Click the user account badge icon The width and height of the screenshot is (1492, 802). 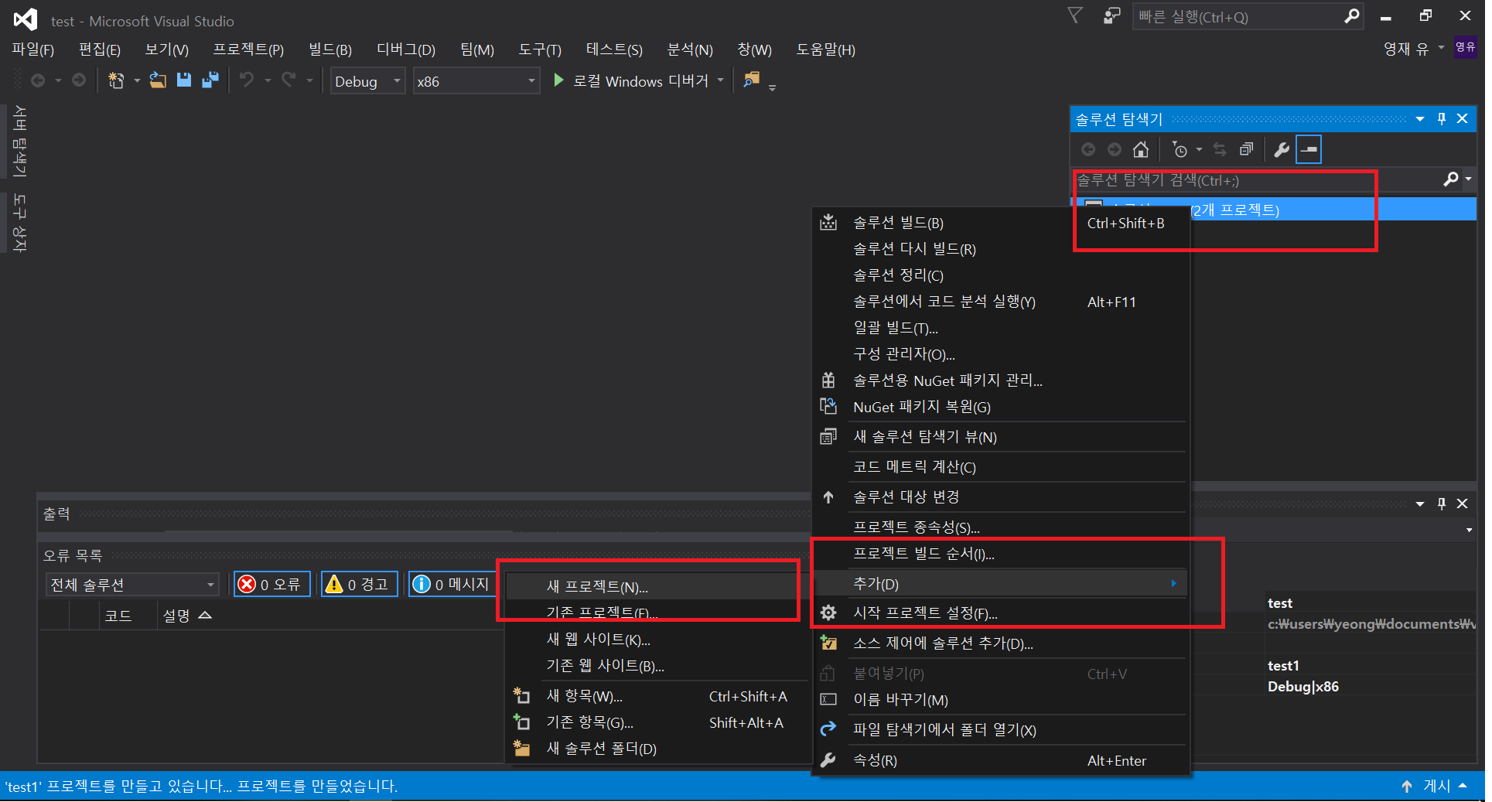click(1465, 47)
